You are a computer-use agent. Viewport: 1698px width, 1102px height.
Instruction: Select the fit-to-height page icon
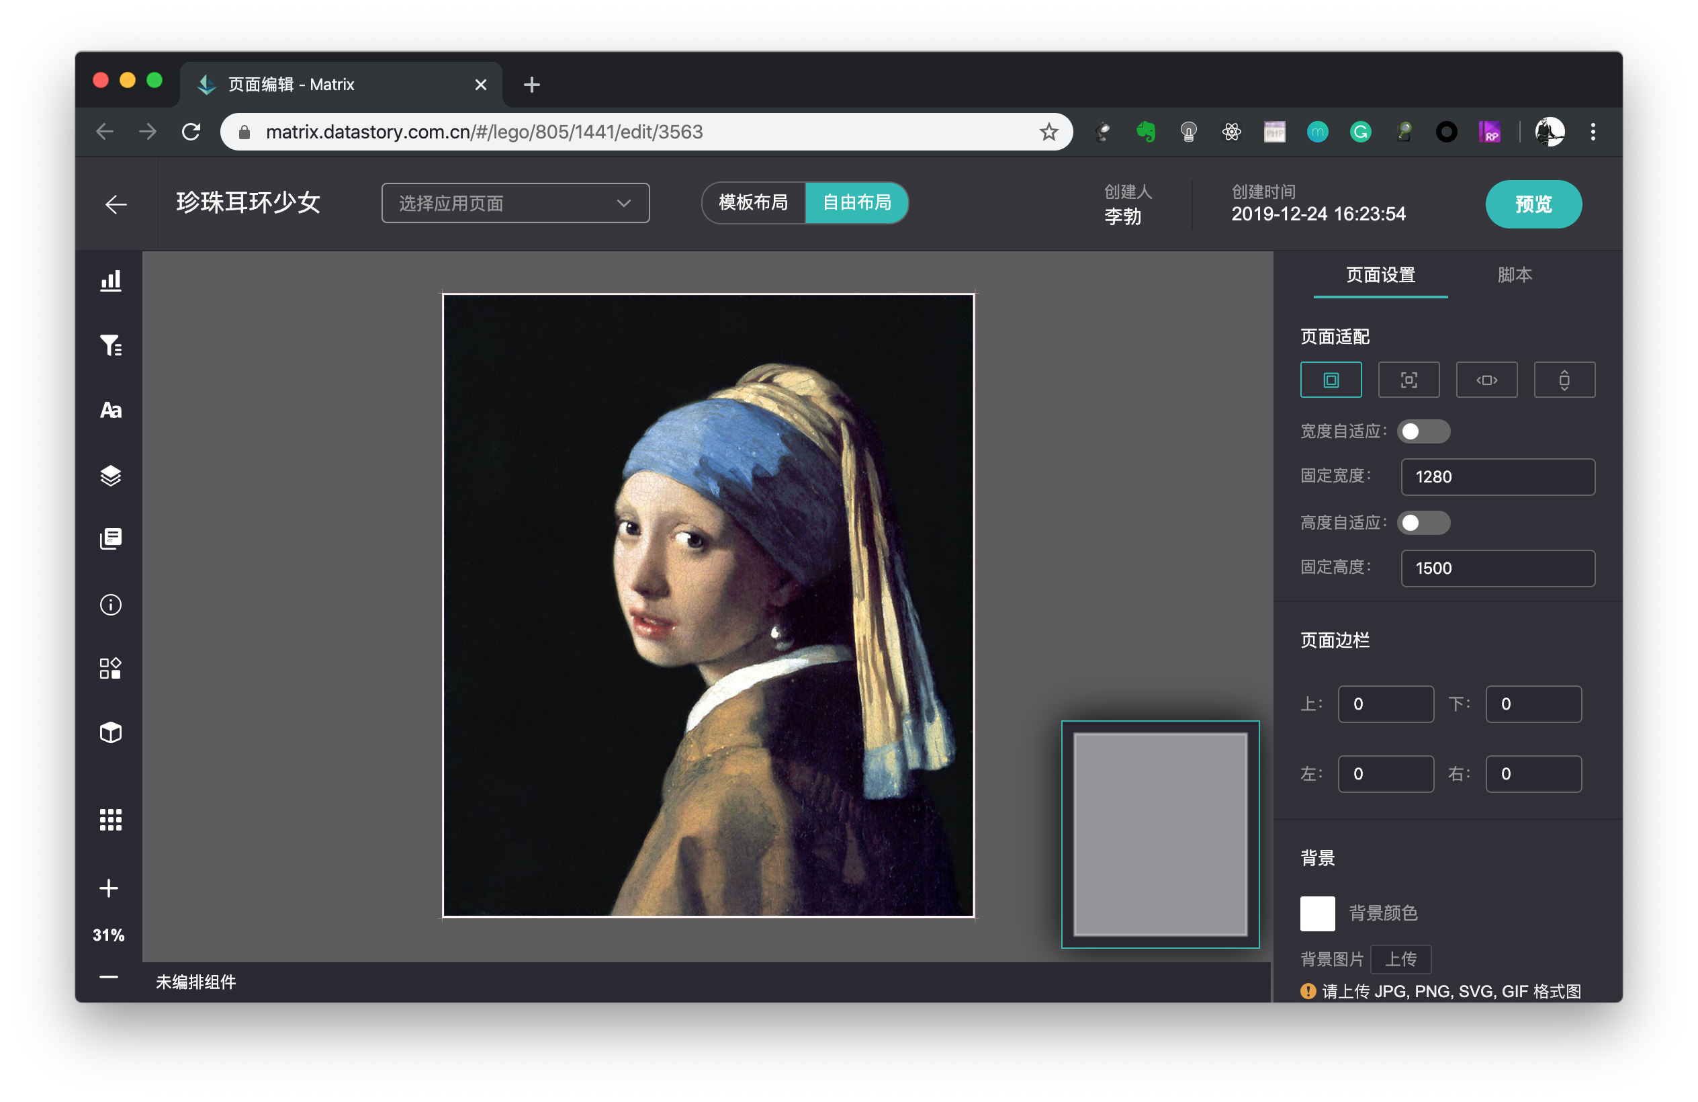tap(1564, 380)
